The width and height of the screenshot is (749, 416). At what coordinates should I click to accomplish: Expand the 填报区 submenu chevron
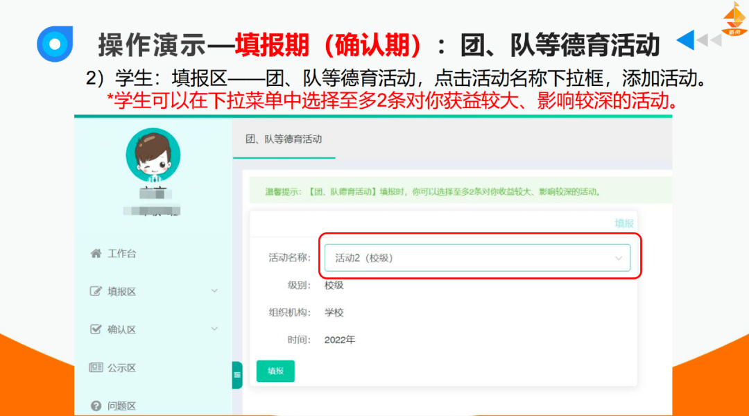tap(214, 291)
